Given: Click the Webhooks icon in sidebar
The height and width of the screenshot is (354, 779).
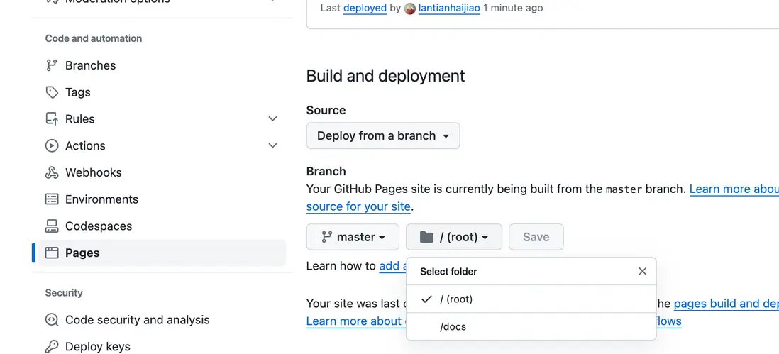Looking at the screenshot, I should pyautogui.click(x=52, y=172).
